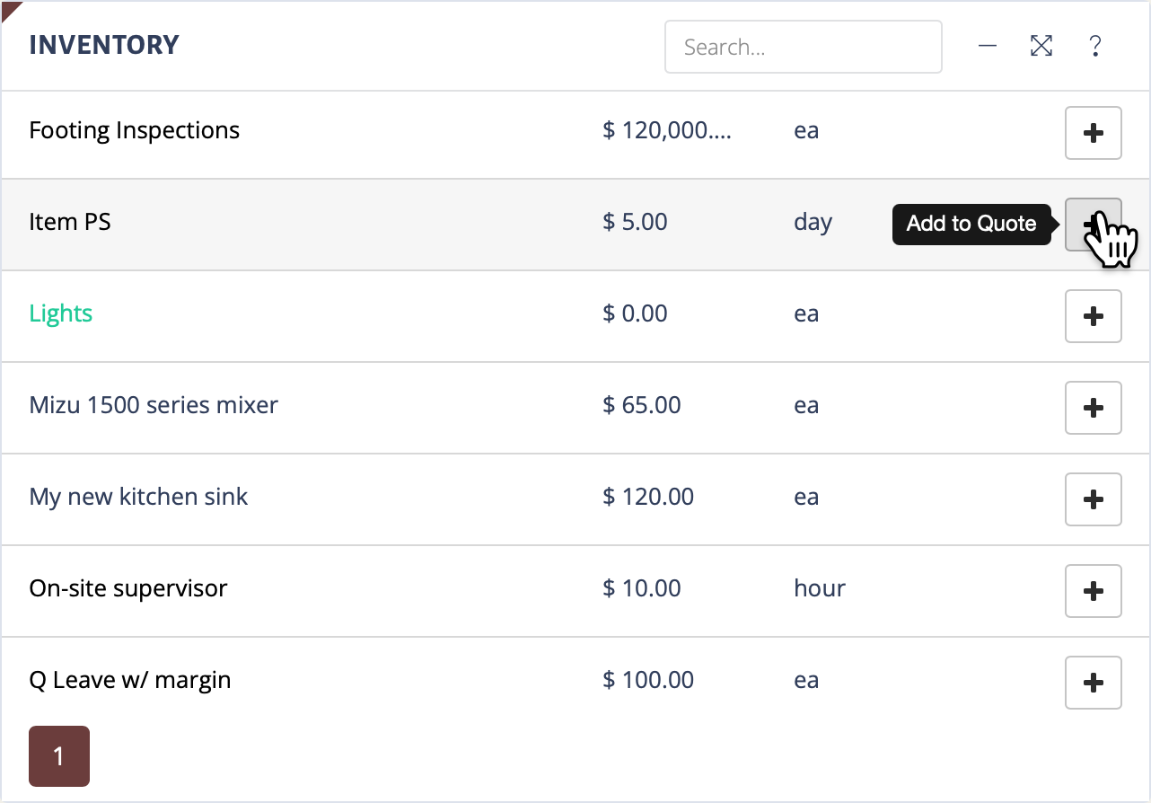1151x803 pixels.
Task: Click the $ 120,000 price of Footing Inspections
Action: pyautogui.click(x=667, y=131)
